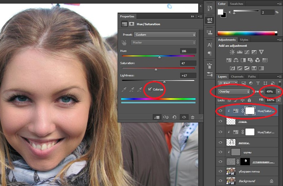Open the Character panel icon

pos(210,45)
